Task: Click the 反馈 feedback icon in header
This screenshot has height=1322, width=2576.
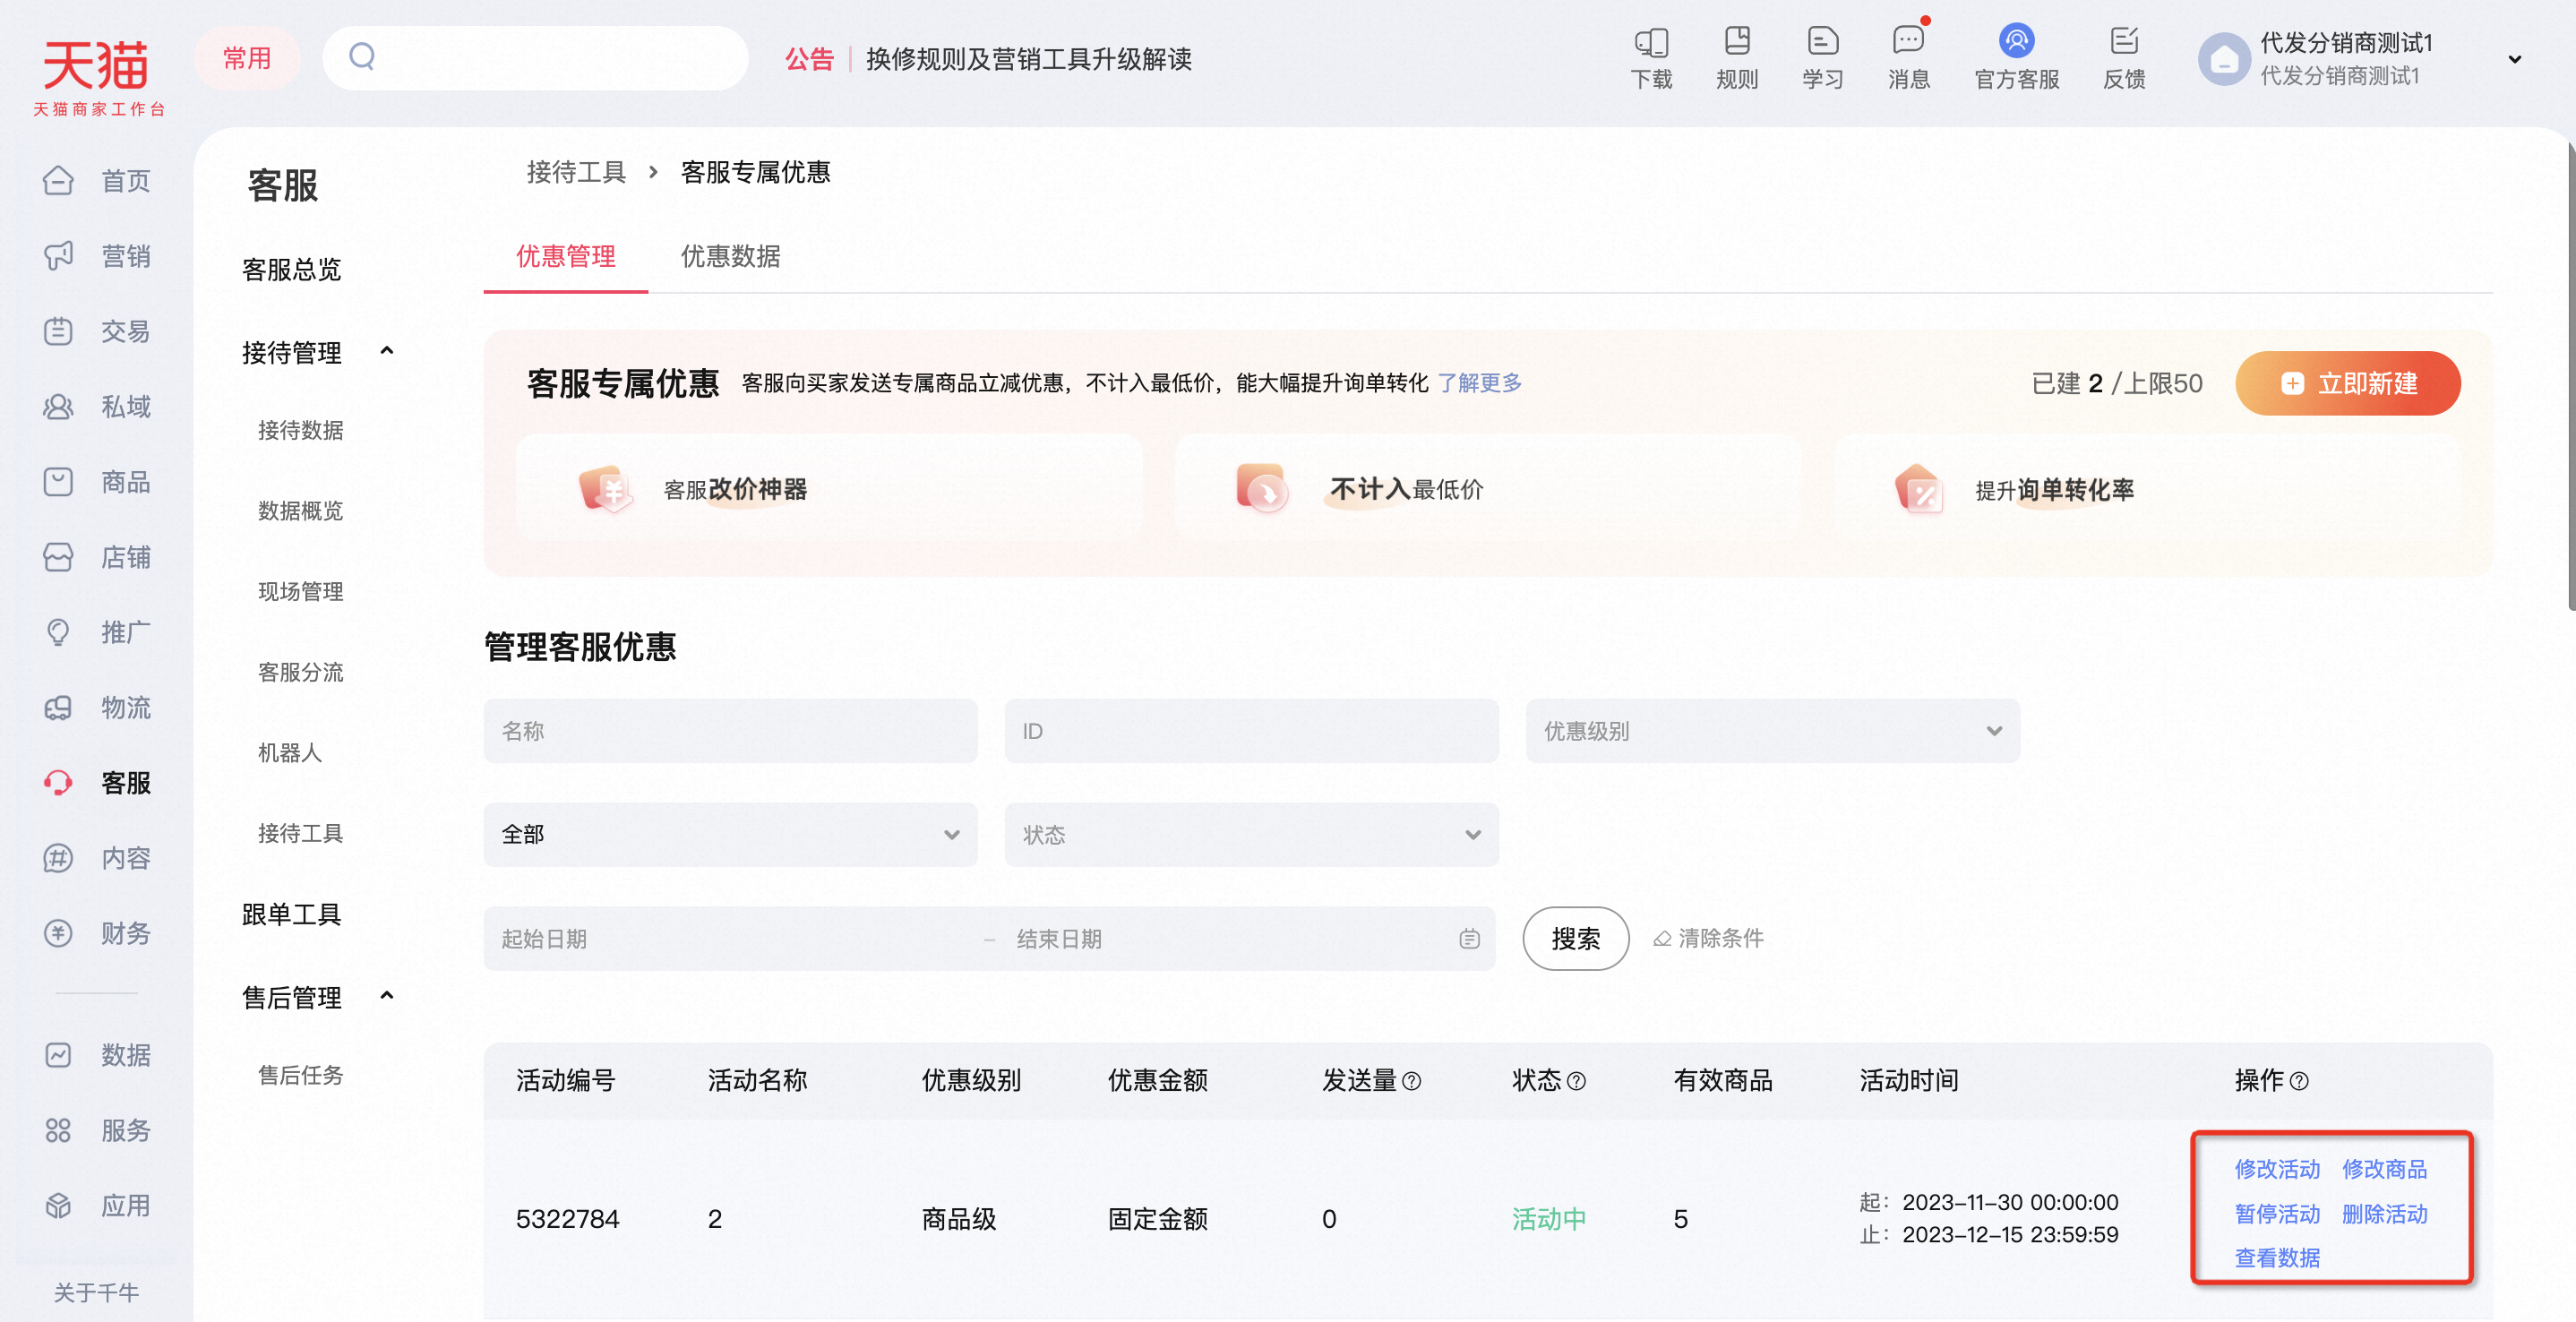Action: (2124, 41)
